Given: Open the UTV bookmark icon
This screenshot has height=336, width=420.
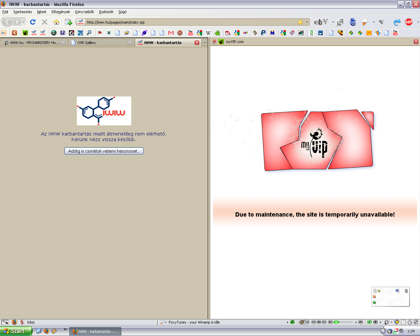Looking at the screenshot, I should [x=312, y=33].
